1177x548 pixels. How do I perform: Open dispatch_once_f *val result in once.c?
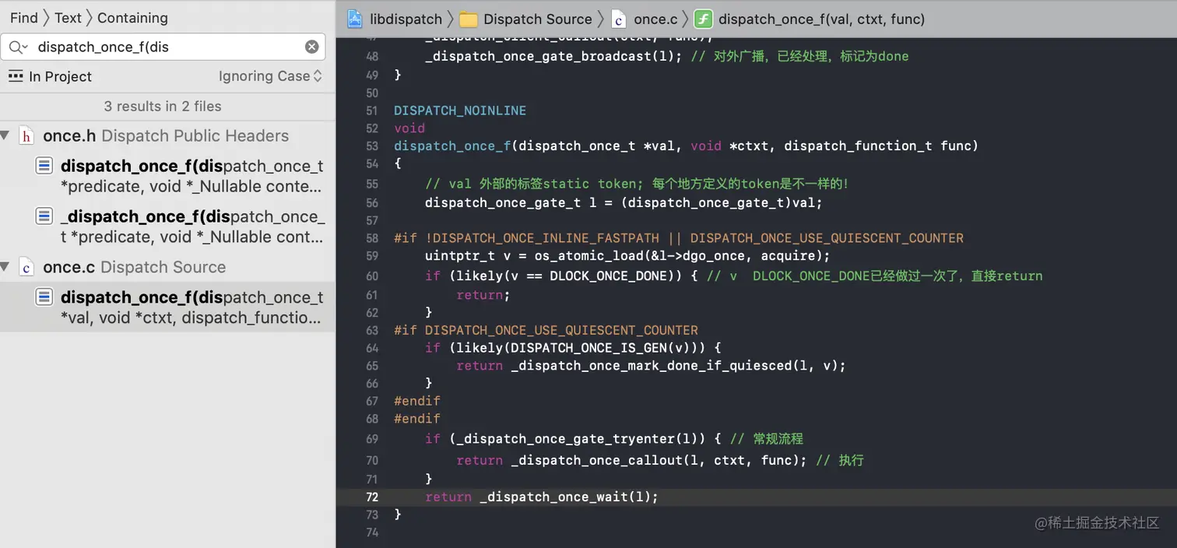(x=167, y=307)
